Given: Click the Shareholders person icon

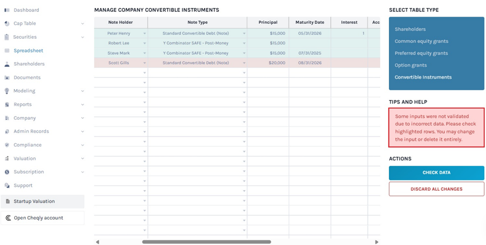Looking at the screenshot, I should [7, 64].
